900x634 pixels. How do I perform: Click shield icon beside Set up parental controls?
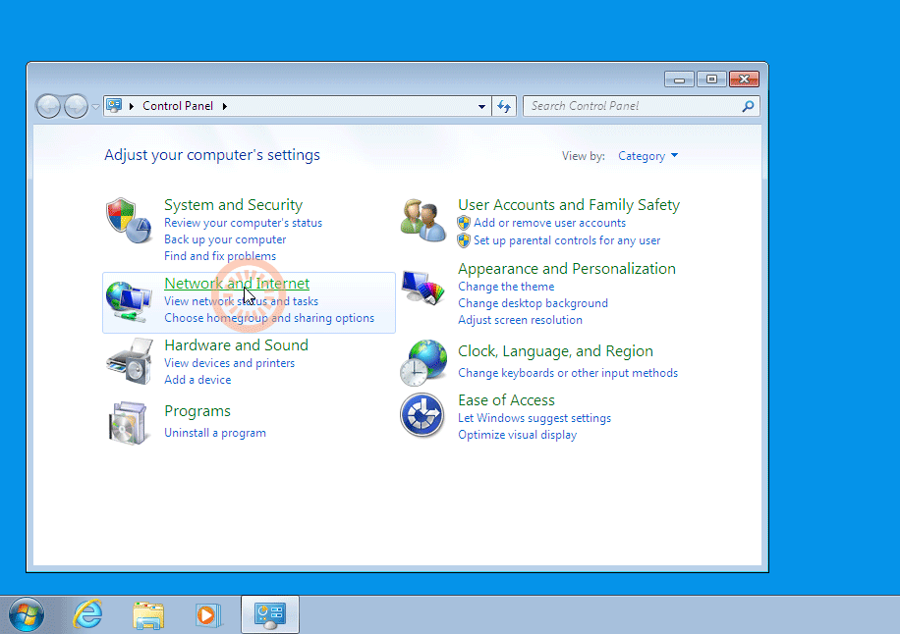coord(464,240)
